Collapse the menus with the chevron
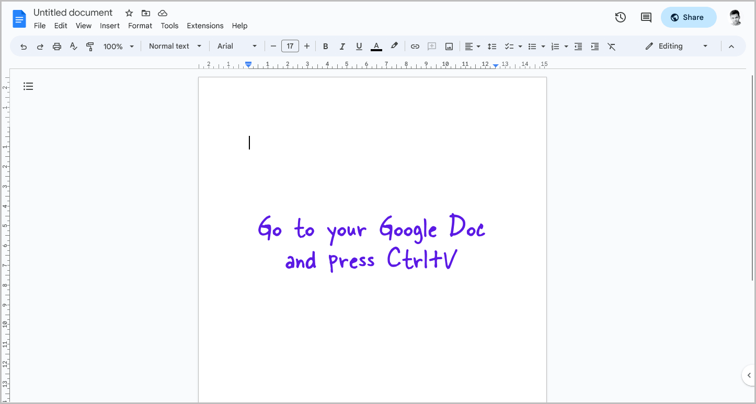Image resolution: width=756 pixels, height=404 pixels. [731, 47]
